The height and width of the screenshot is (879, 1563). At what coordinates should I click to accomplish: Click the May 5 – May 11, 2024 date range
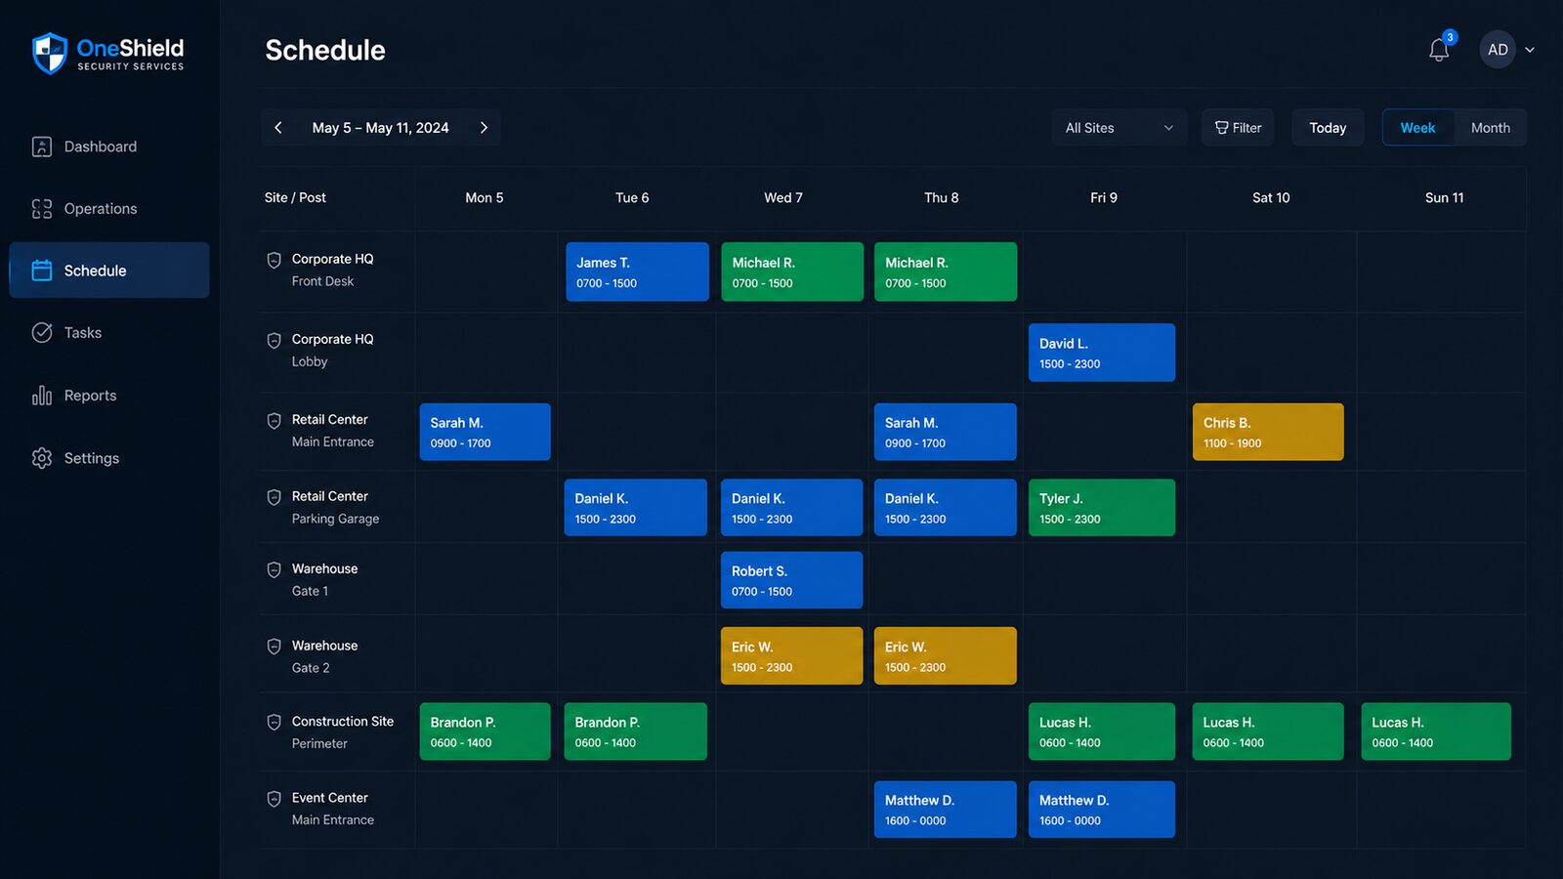[x=381, y=128]
